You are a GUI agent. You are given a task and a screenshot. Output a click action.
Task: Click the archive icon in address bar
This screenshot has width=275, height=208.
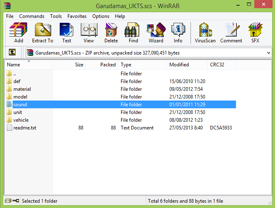click(30, 53)
